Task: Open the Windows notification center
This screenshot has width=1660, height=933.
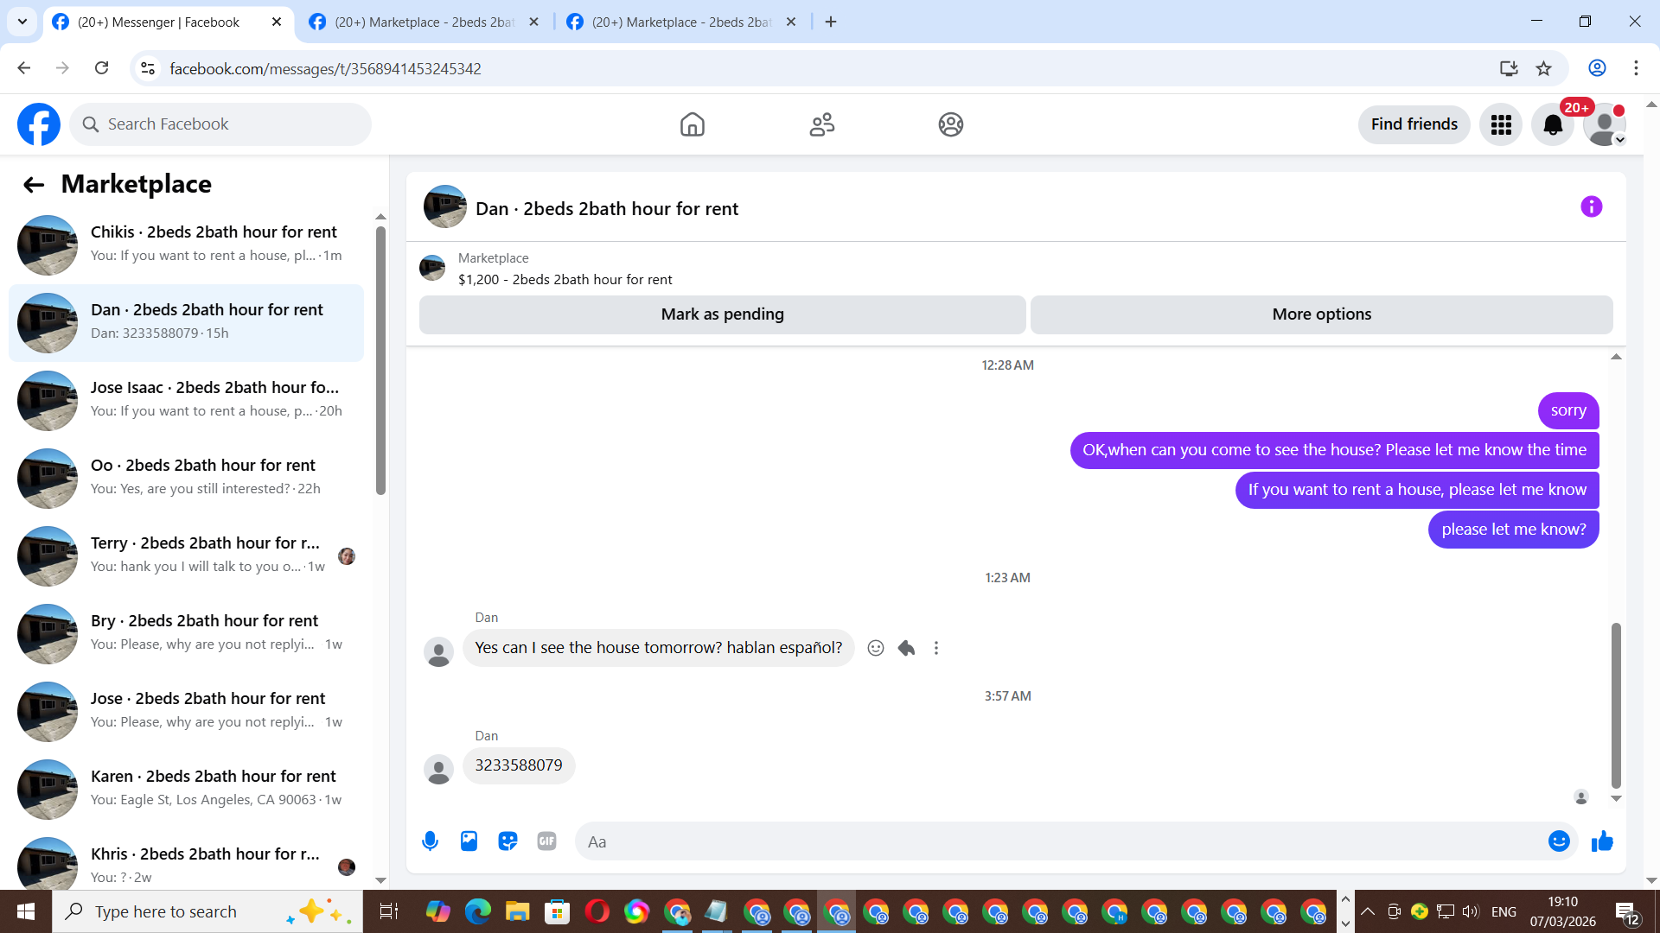Action: [x=1627, y=911]
